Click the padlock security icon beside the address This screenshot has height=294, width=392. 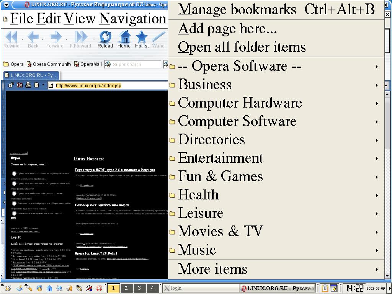tap(11, 85)
